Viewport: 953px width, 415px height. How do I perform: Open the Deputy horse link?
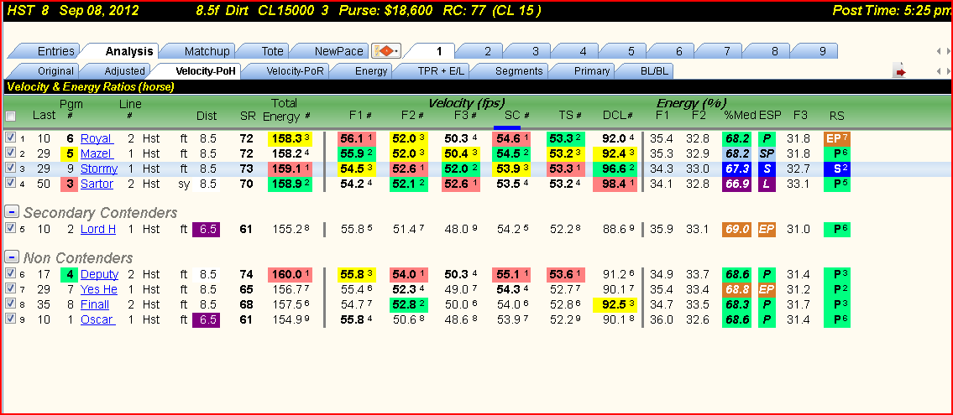(x=100, y=274)
